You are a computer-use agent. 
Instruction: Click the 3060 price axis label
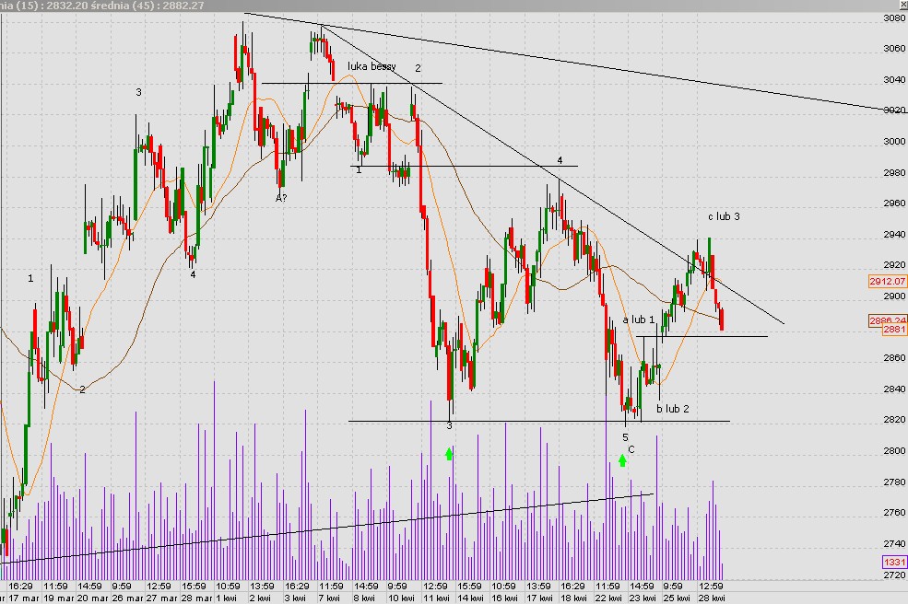point(894,49)
